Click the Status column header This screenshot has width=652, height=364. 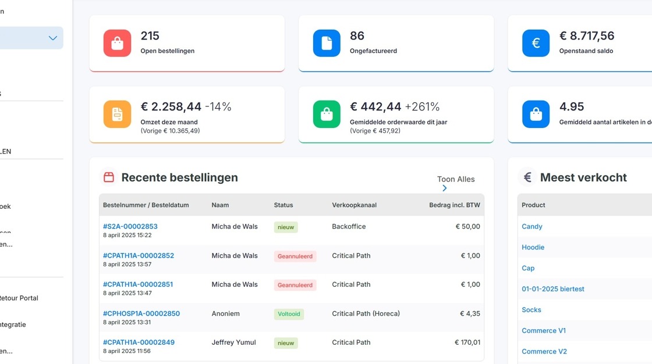pos(283,205)
